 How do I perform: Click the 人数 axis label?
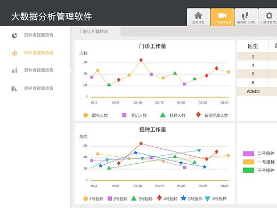(x=83, y=53)
